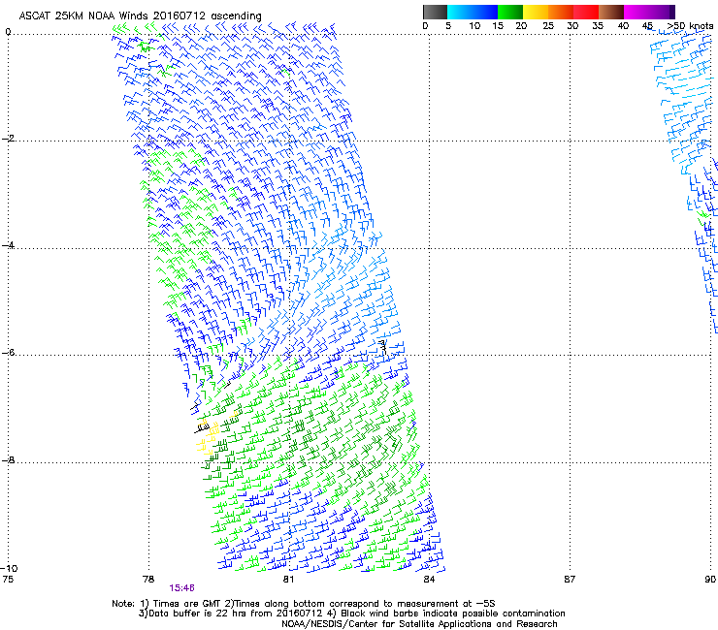The image size is (718, 630).
Task: Click the longitude axis label '87'
Action: [570, 580]
